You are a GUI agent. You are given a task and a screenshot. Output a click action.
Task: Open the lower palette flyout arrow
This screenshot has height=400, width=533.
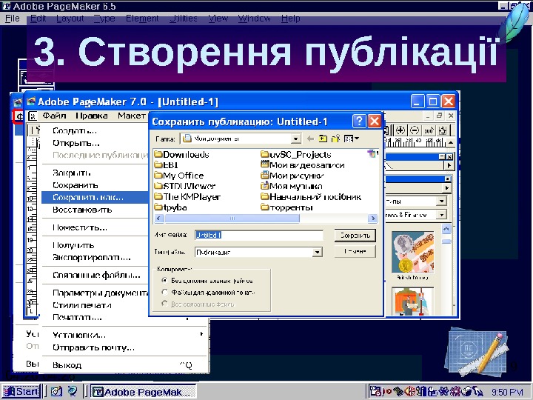[447, 187]
